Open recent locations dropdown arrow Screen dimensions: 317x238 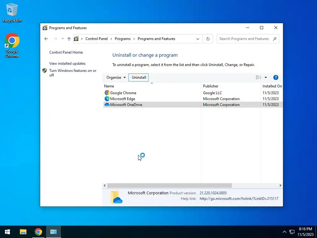point(63,39)
